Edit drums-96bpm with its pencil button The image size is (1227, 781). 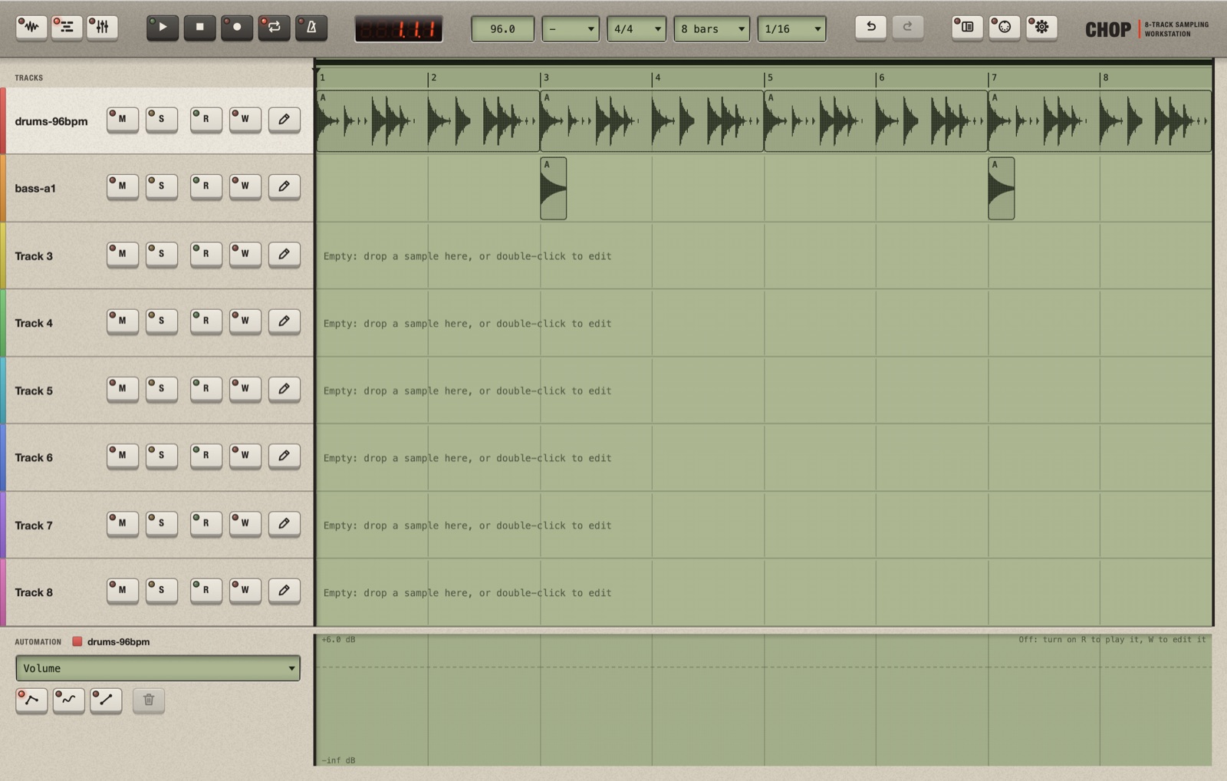(x=284, y=120)
